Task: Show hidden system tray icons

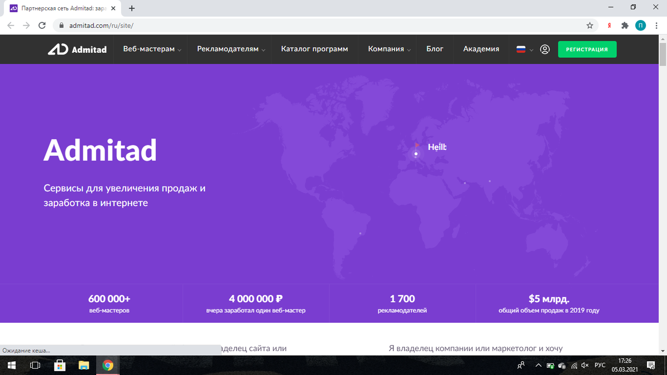Action: (x=538, y=365)
